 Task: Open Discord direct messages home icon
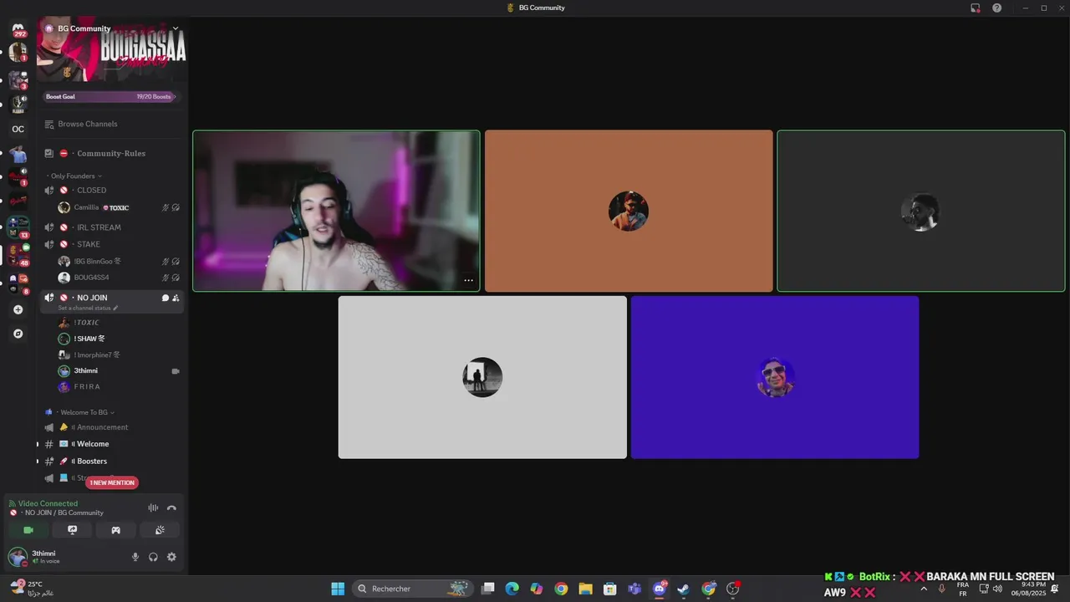pyautogui.click(x=18, y=28)
